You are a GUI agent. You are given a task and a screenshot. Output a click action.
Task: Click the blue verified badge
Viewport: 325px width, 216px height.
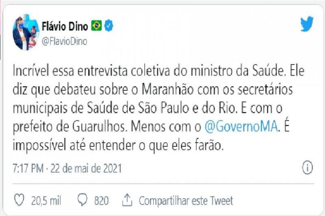(x=109, y=26)
